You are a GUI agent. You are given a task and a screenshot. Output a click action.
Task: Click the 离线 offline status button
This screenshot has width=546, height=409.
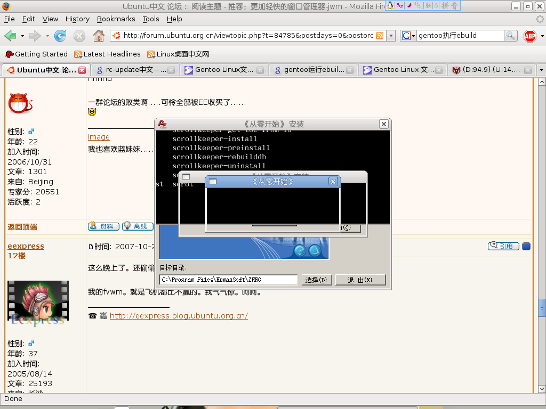pyautogui.click(x=137, y=226)
